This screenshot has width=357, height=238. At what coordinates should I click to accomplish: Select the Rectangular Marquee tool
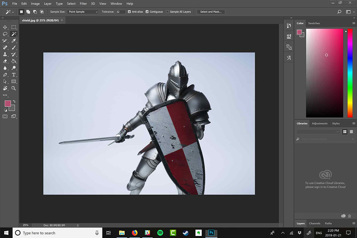pyautogui.click(x=14, y=27)
